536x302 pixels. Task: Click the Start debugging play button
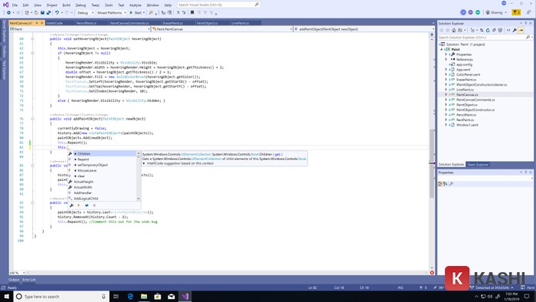pyautogui.click(x=131, y=13)
